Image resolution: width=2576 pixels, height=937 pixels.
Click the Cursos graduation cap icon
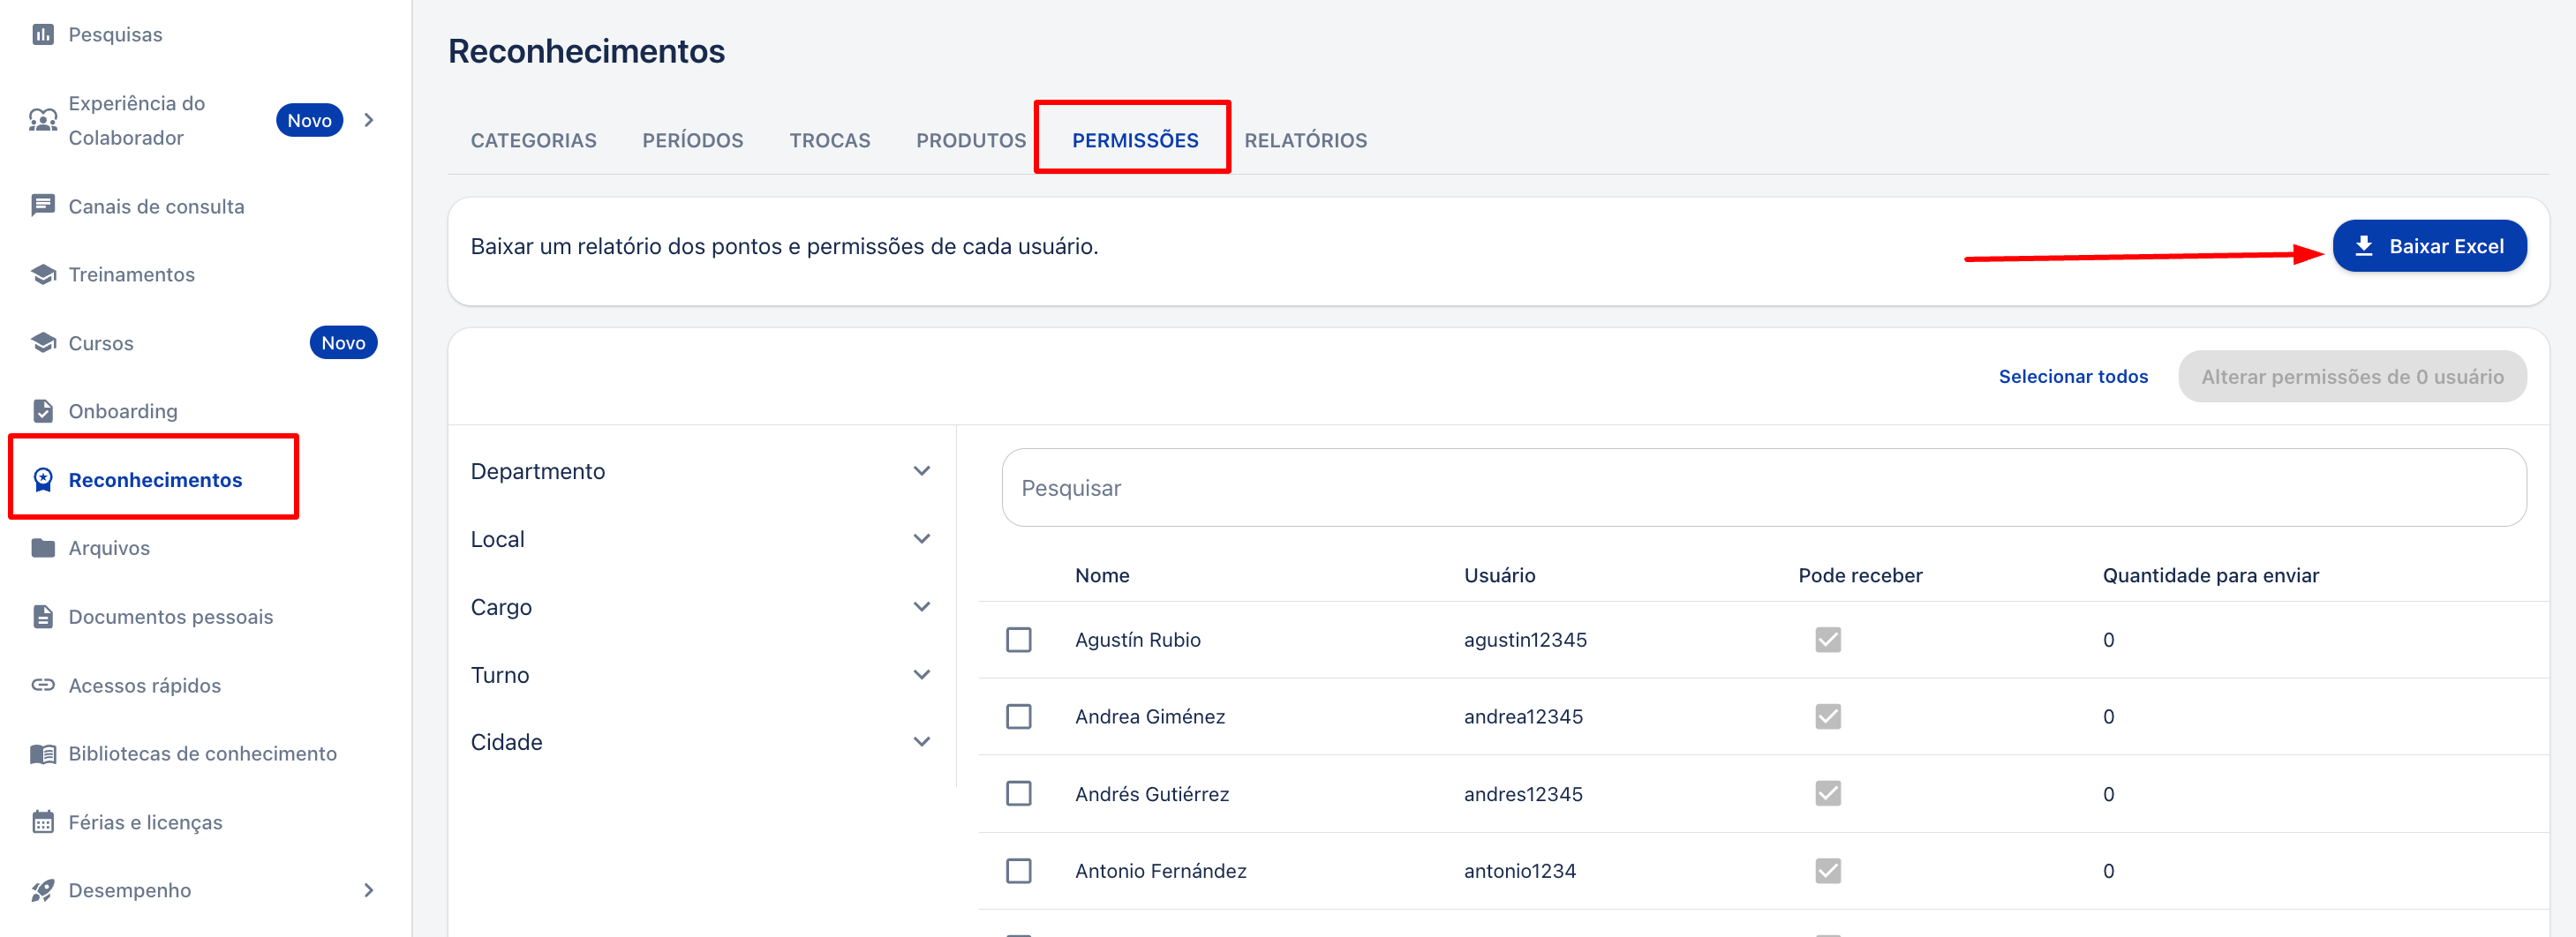coord(43,342)
